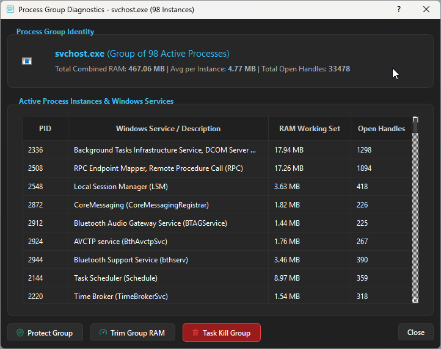Click the 3.46 MB RAM value
Image resolution: width=441 pixels, height=349 pixels.
click(x=287, y=259)
